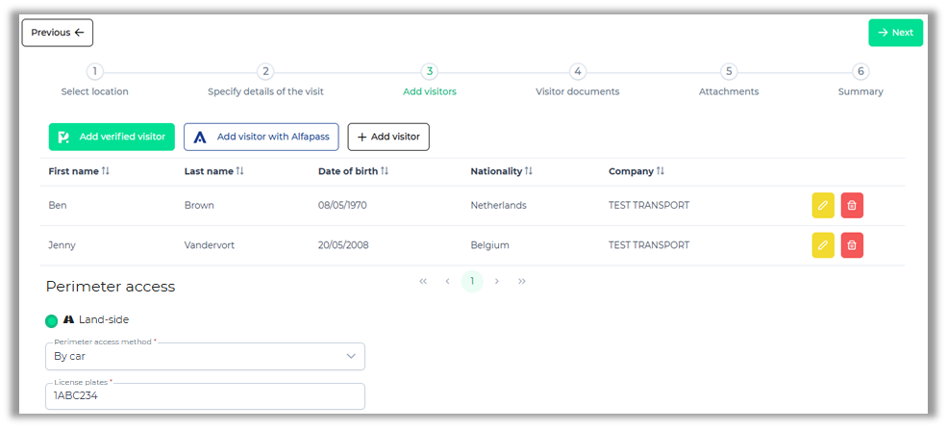Screen dimensions: 947x430
Task: Go to step 1 Select location
Action: coord(94,72)
